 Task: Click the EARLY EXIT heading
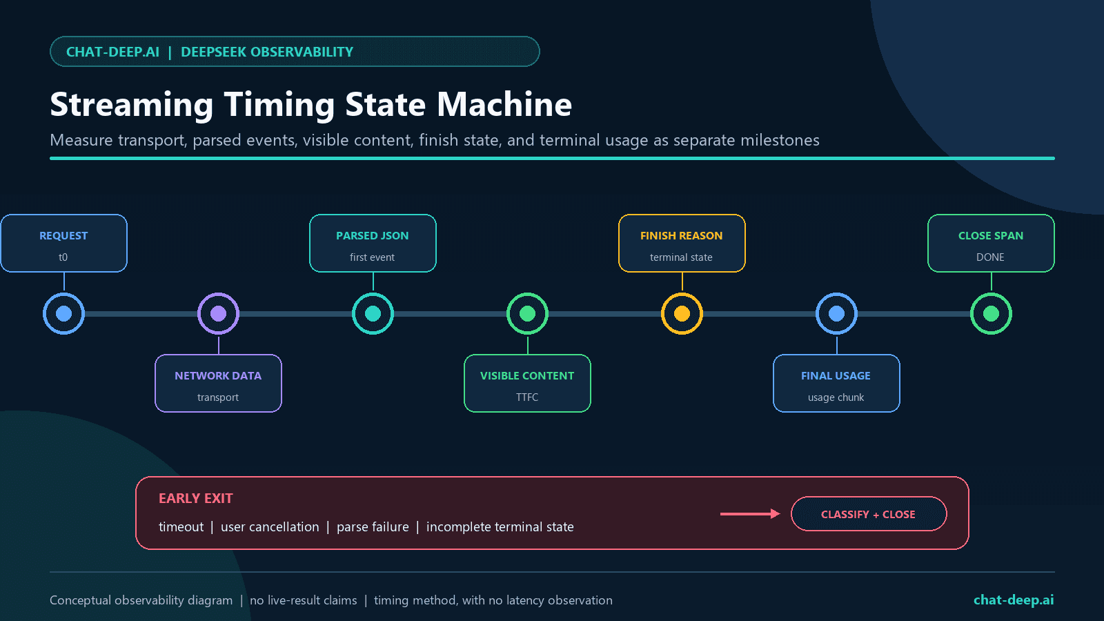pyautogui.click(x=196, y=498)
